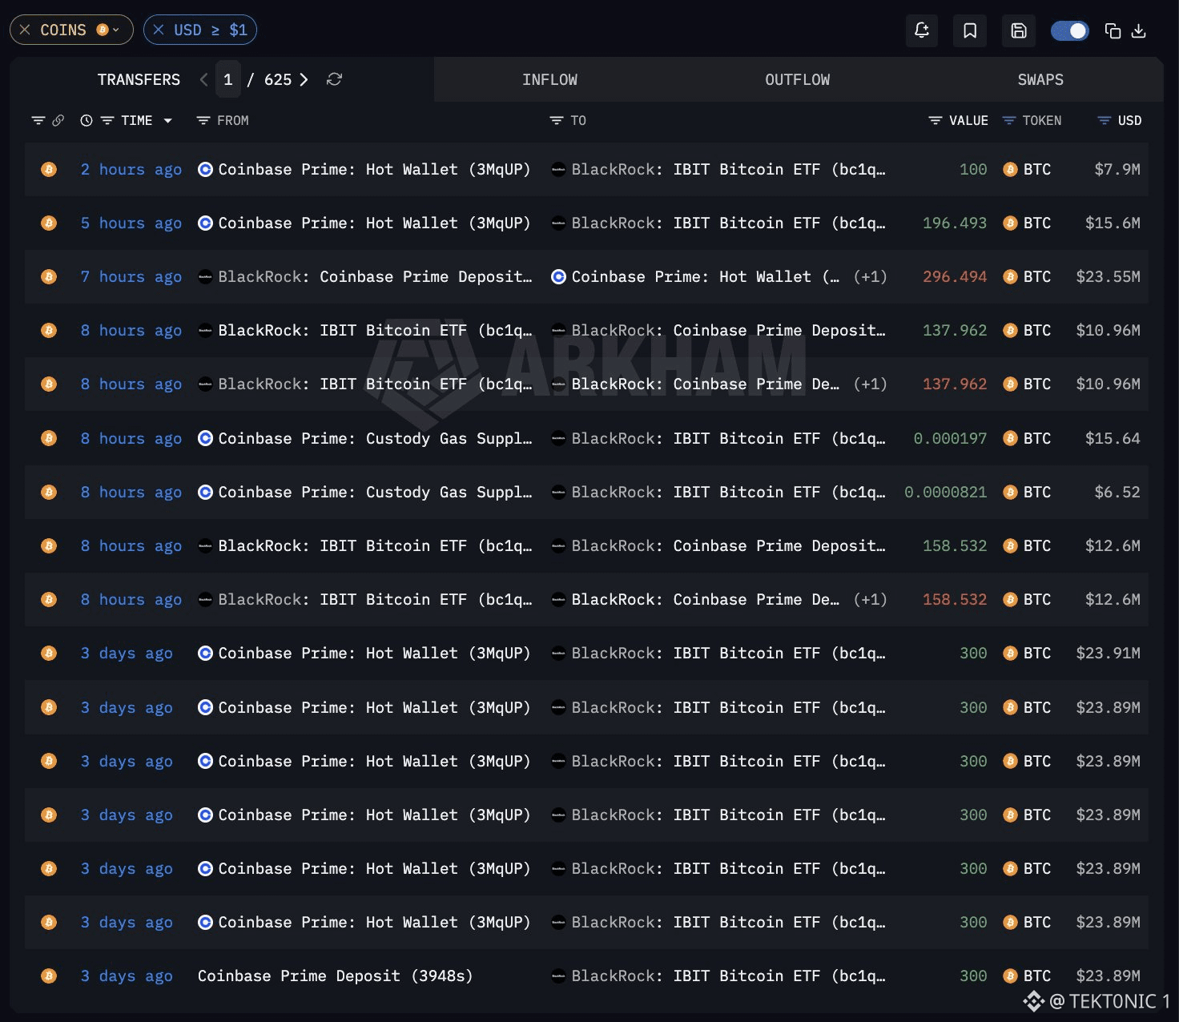Open the COINS filter dropdown arrow
The height and width of the screenshot is (1022, 1179).
click(116, 30)
